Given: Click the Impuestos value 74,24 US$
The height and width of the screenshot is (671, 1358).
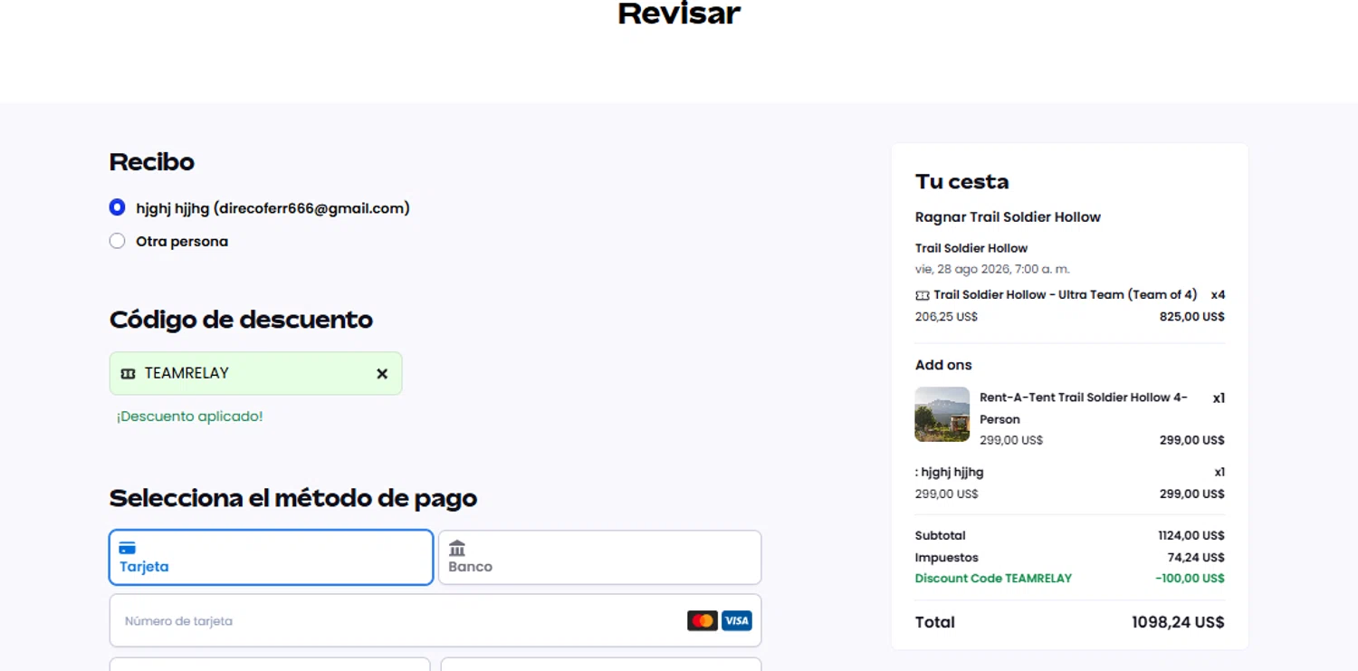Looking at the screenshot, I should [1196, 558].
